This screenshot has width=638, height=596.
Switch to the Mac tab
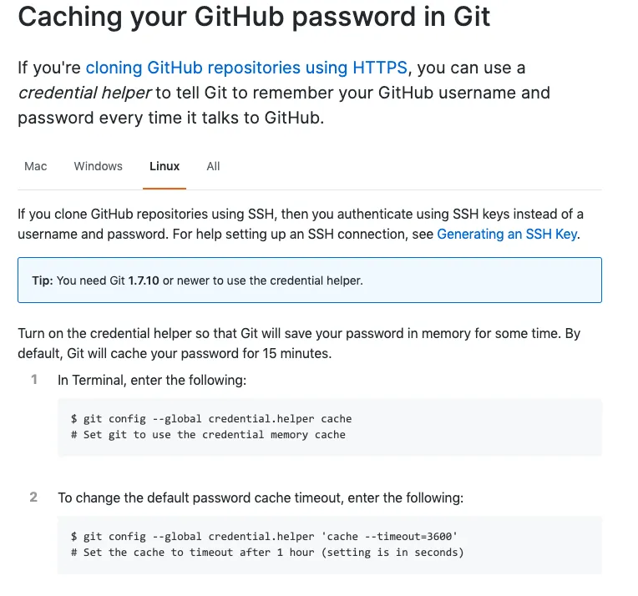[x=36, y=166]
